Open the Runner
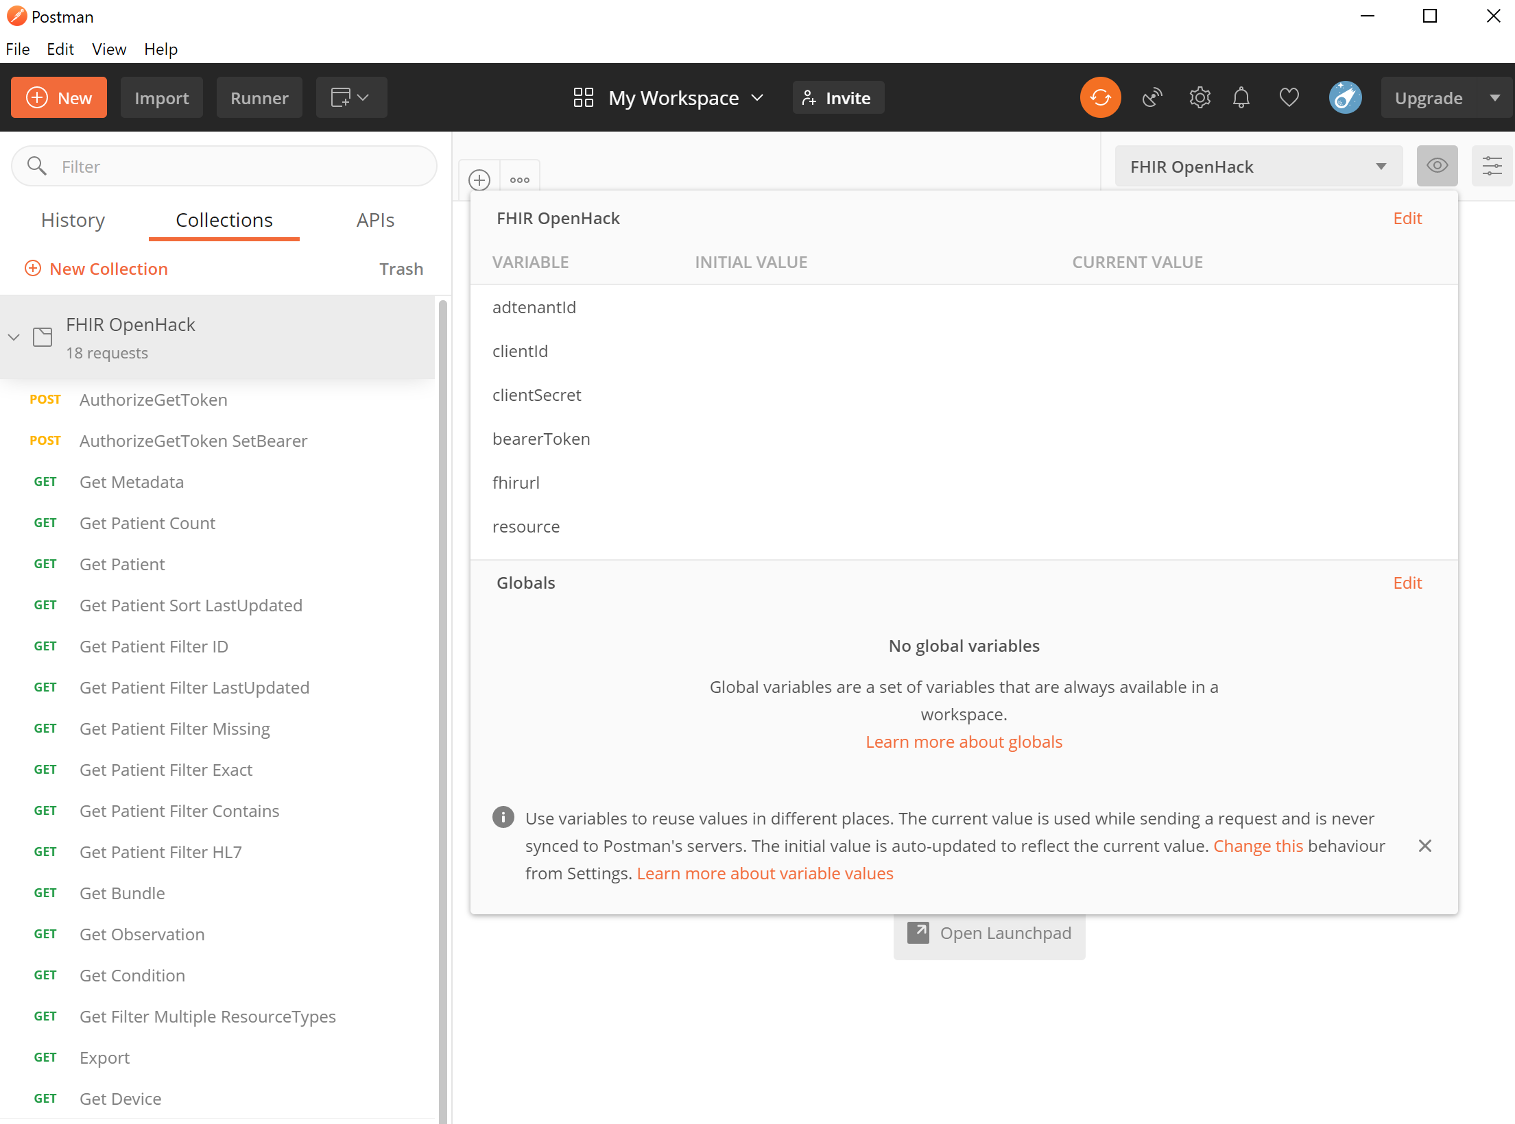 pos(259,97)
